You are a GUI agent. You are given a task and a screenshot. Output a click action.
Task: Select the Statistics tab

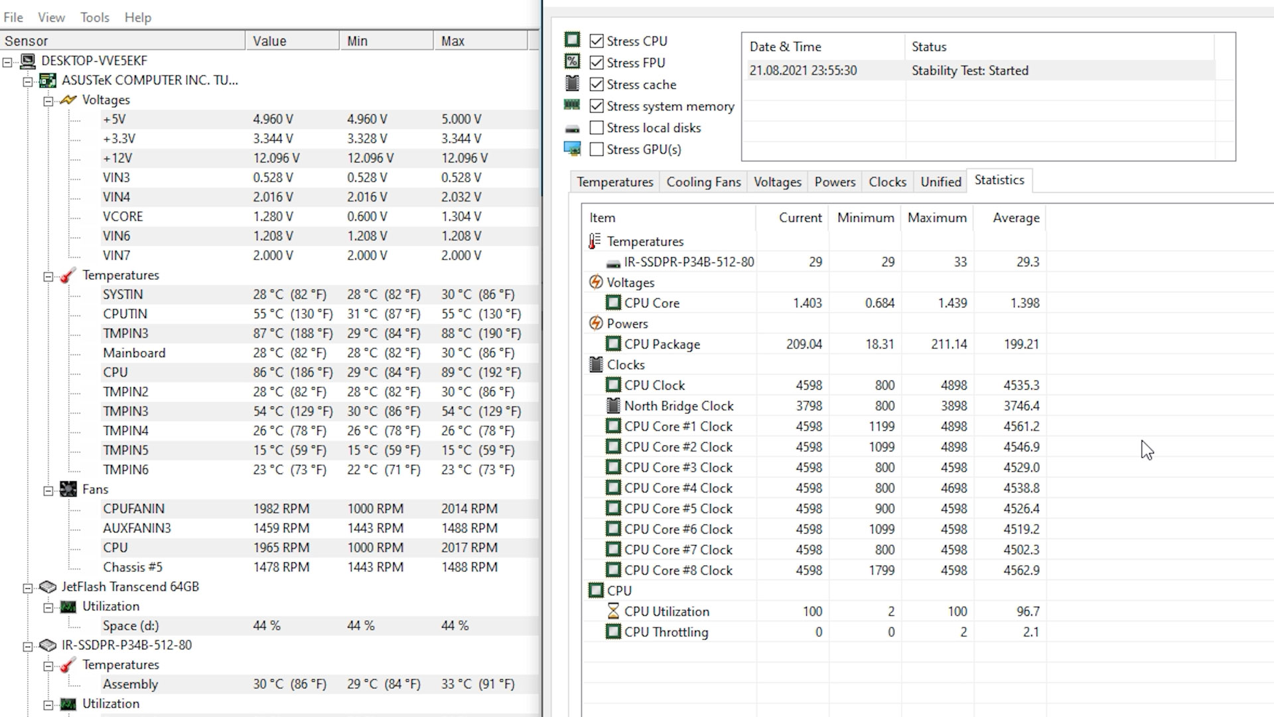999,181
